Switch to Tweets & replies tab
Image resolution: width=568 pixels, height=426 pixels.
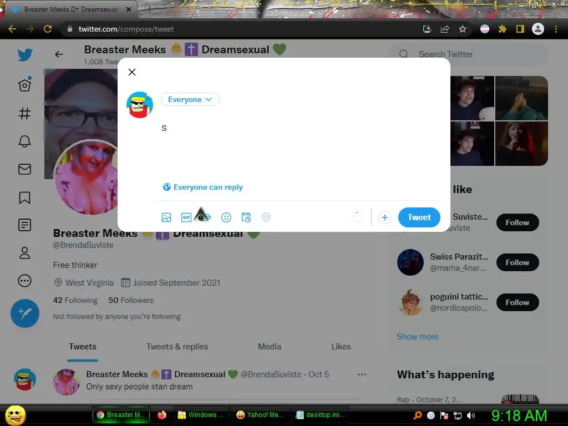pyautogui.click(x=177, y=347)
